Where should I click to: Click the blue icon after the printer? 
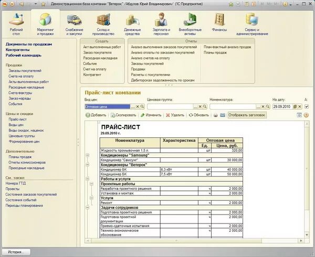pyautogui.click(x=223, y=115)
